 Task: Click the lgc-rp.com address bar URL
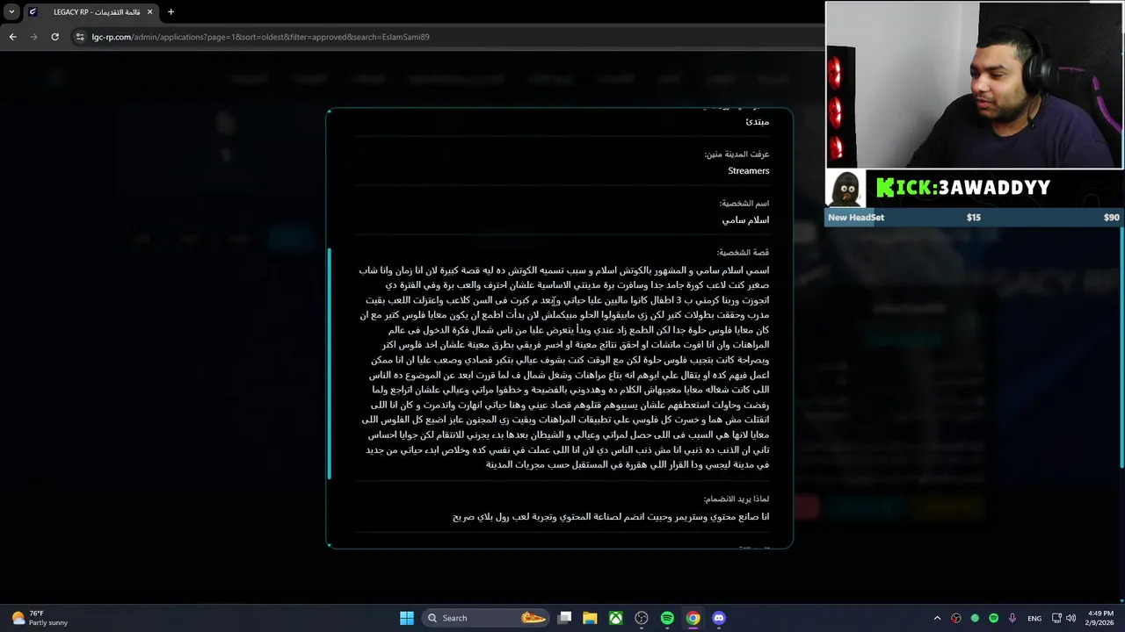click(260, 37)
